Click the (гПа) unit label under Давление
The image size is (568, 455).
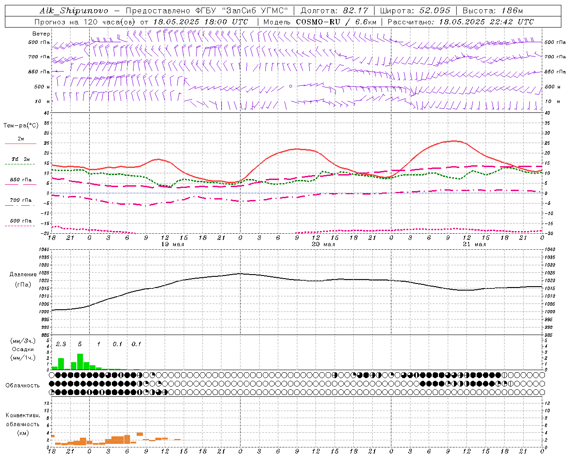[x=23, y=285]
